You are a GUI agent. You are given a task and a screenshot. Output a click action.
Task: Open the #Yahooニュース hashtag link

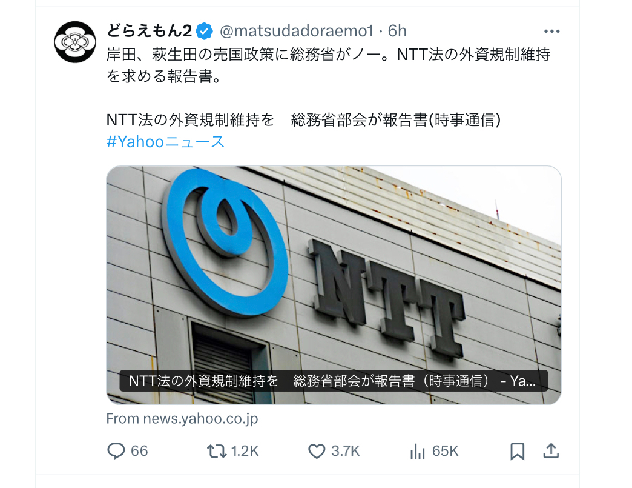coord(165,142)
